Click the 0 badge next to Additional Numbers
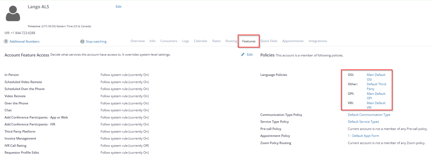433x159 pixels. 6,42
